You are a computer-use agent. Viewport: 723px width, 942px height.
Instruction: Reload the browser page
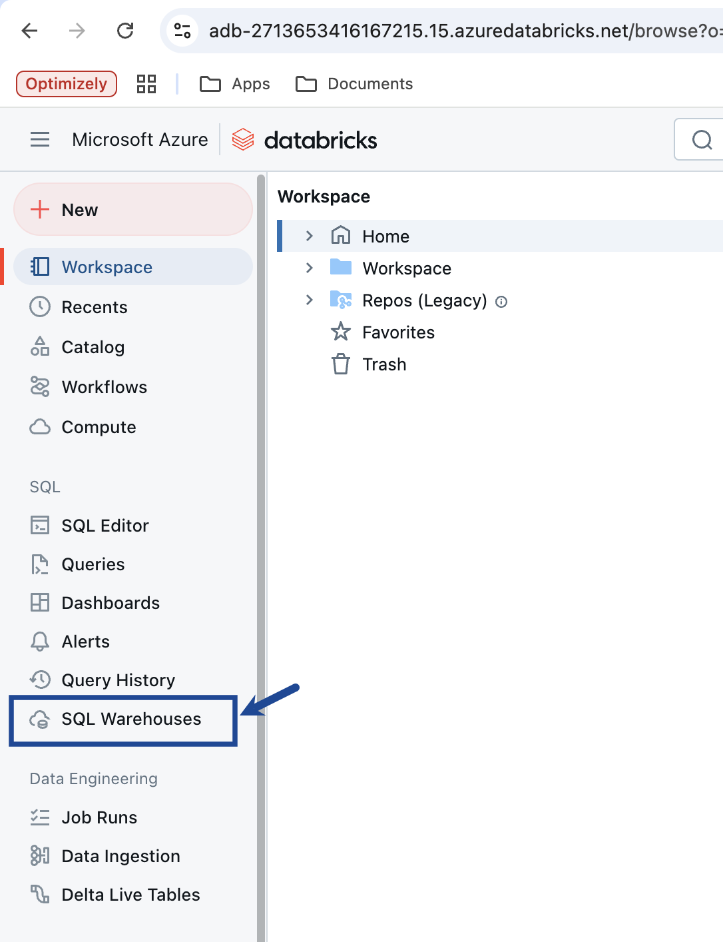tap(125, 31)
